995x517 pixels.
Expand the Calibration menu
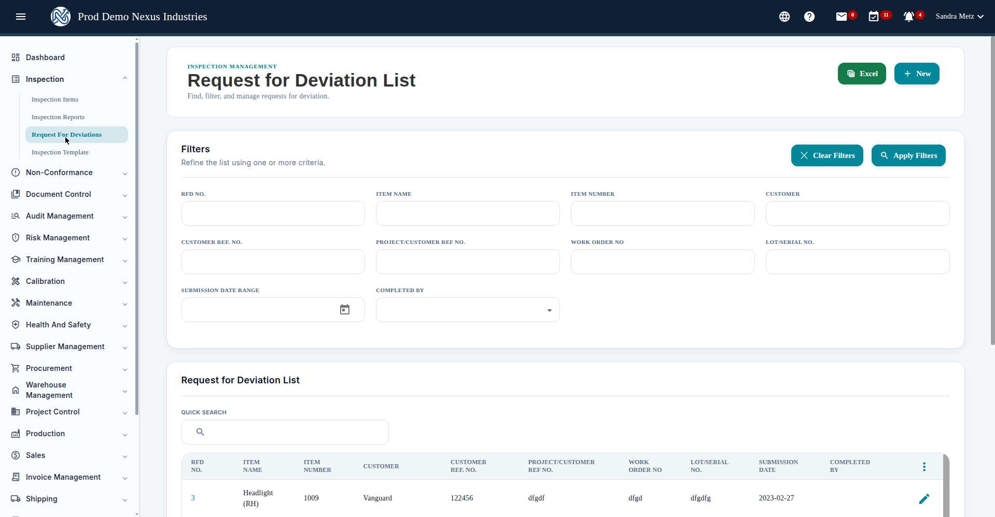coord(125,282)
